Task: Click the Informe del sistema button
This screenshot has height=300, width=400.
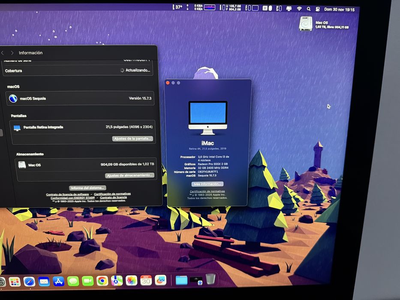Action: point(87,188)
